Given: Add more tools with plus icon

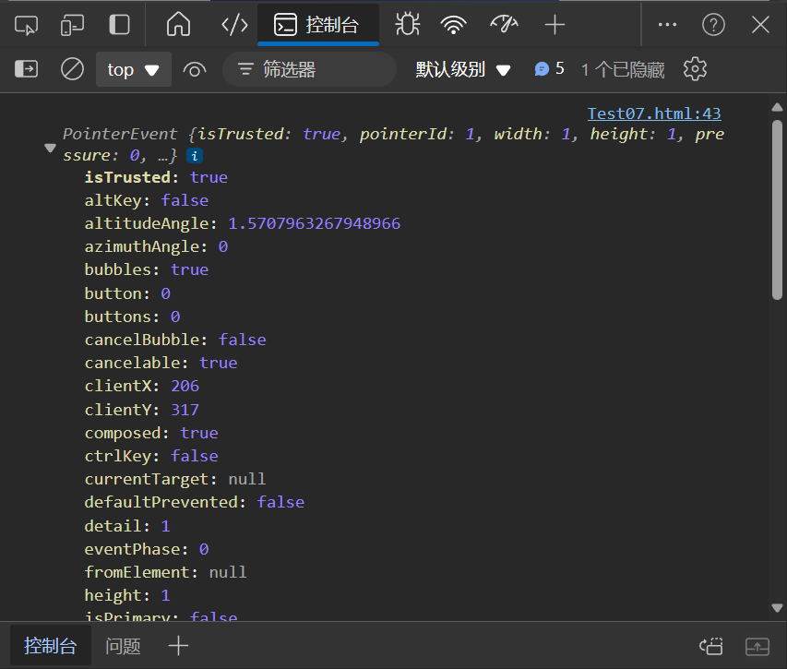Looking at the screenshot, I should 554,25.
